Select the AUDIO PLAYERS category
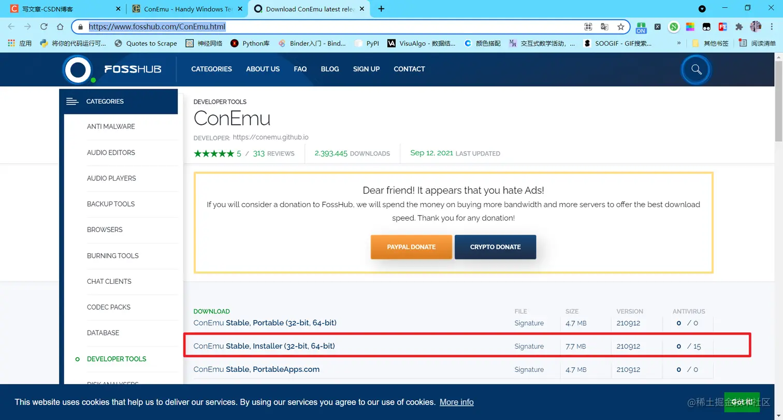Image resolution: width=783 pixels, height=420 pixels. tap(111, 178)
